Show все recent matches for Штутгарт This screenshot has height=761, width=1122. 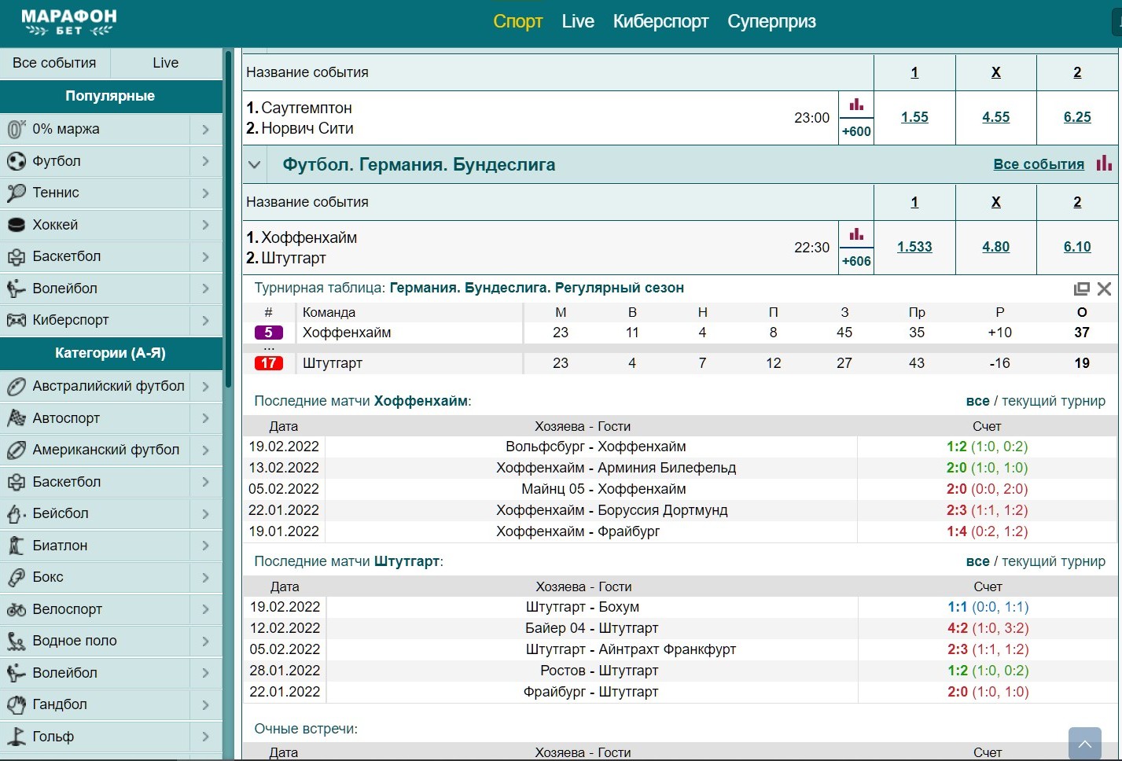point(978,561)
